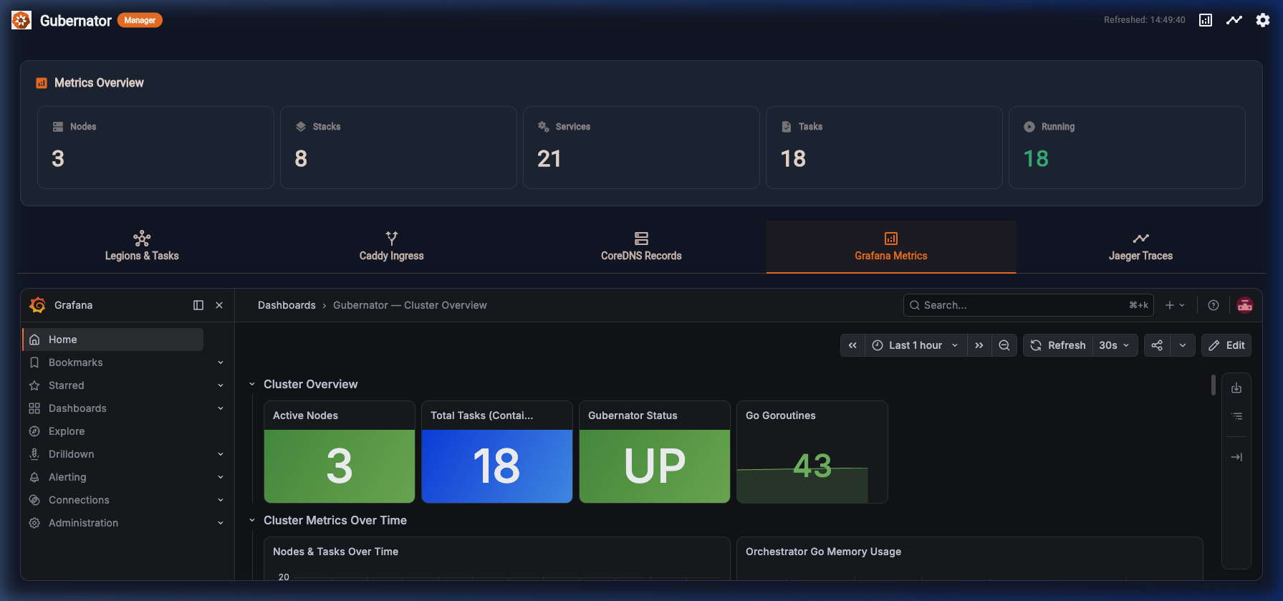
Task: Click the Gubernator — Cluster Overview breadcrumb
Action: pyautogui.click(x=410, y=305)
